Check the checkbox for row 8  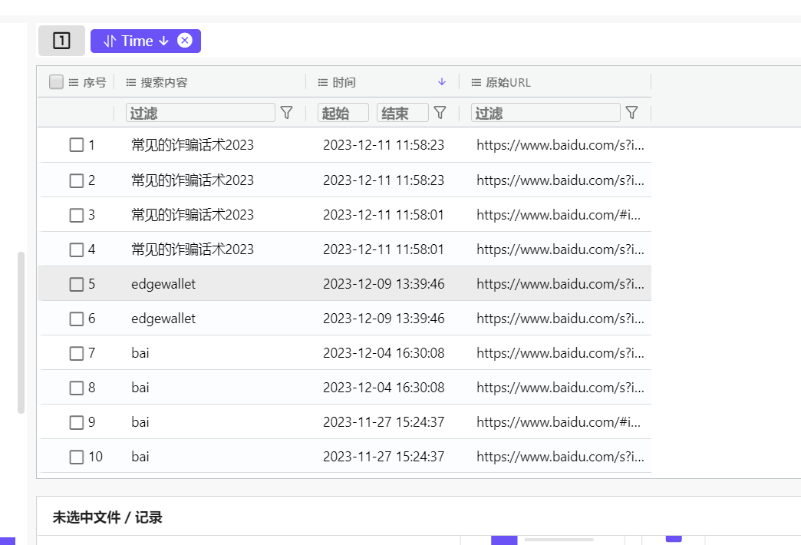pyautogui.click(x=77, y=388)
